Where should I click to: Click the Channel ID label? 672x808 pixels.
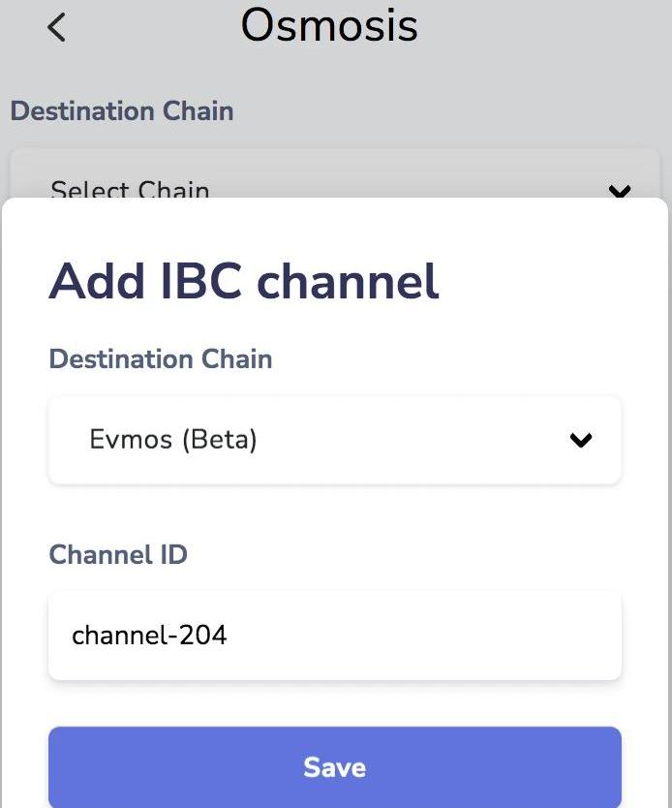[118, 555]
